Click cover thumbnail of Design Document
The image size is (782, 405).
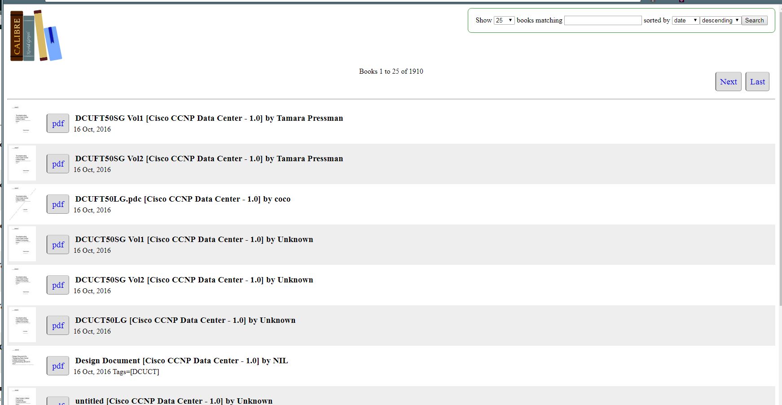click(22, 365)
